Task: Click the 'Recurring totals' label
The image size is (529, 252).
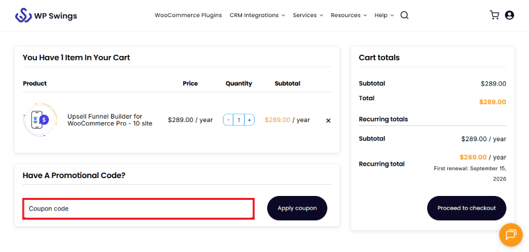Action: [x=384, y=119]
